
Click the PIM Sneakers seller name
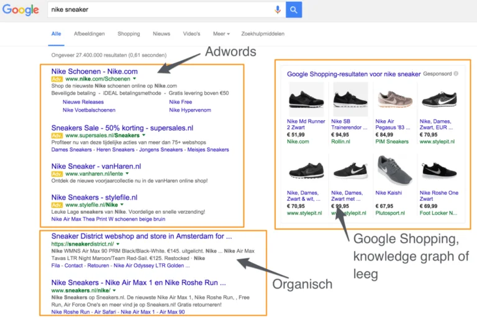click(x=392, y=141)
